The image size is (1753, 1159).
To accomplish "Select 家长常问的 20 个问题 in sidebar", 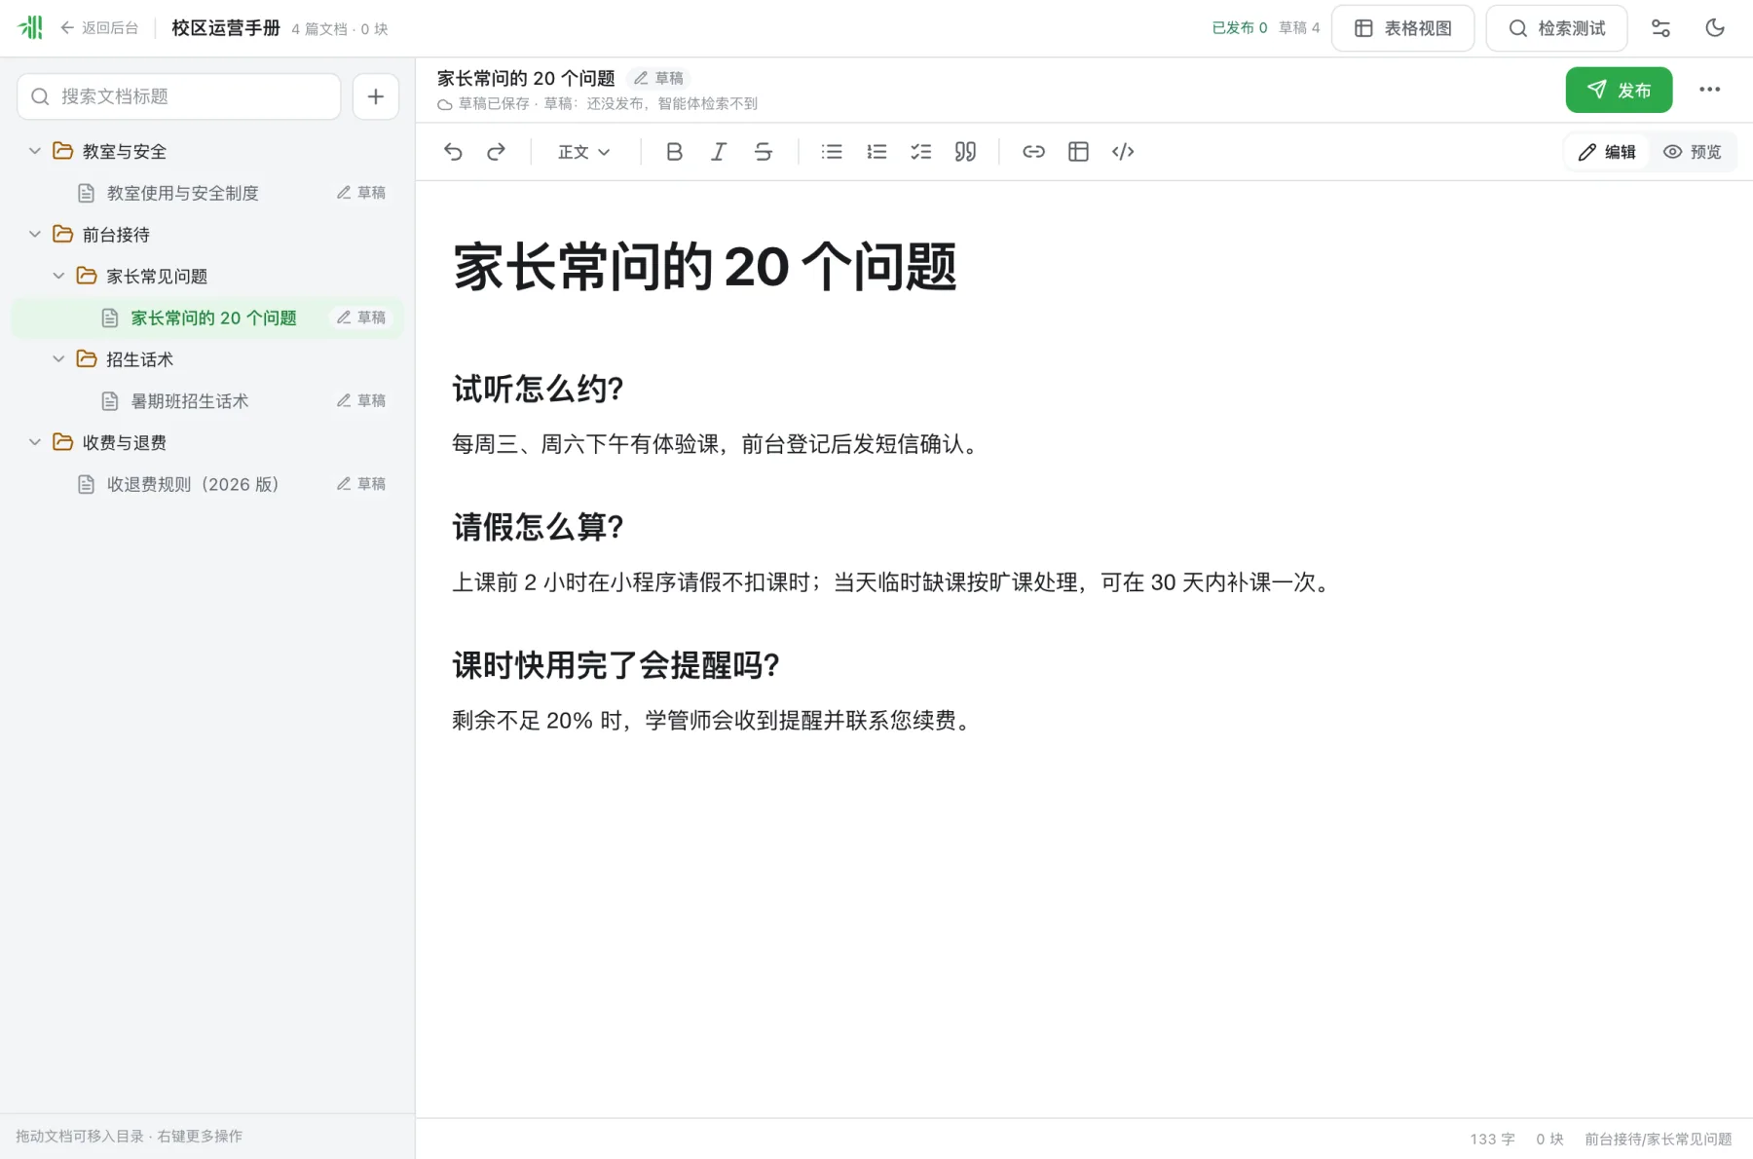I will [x=206, y=318].
